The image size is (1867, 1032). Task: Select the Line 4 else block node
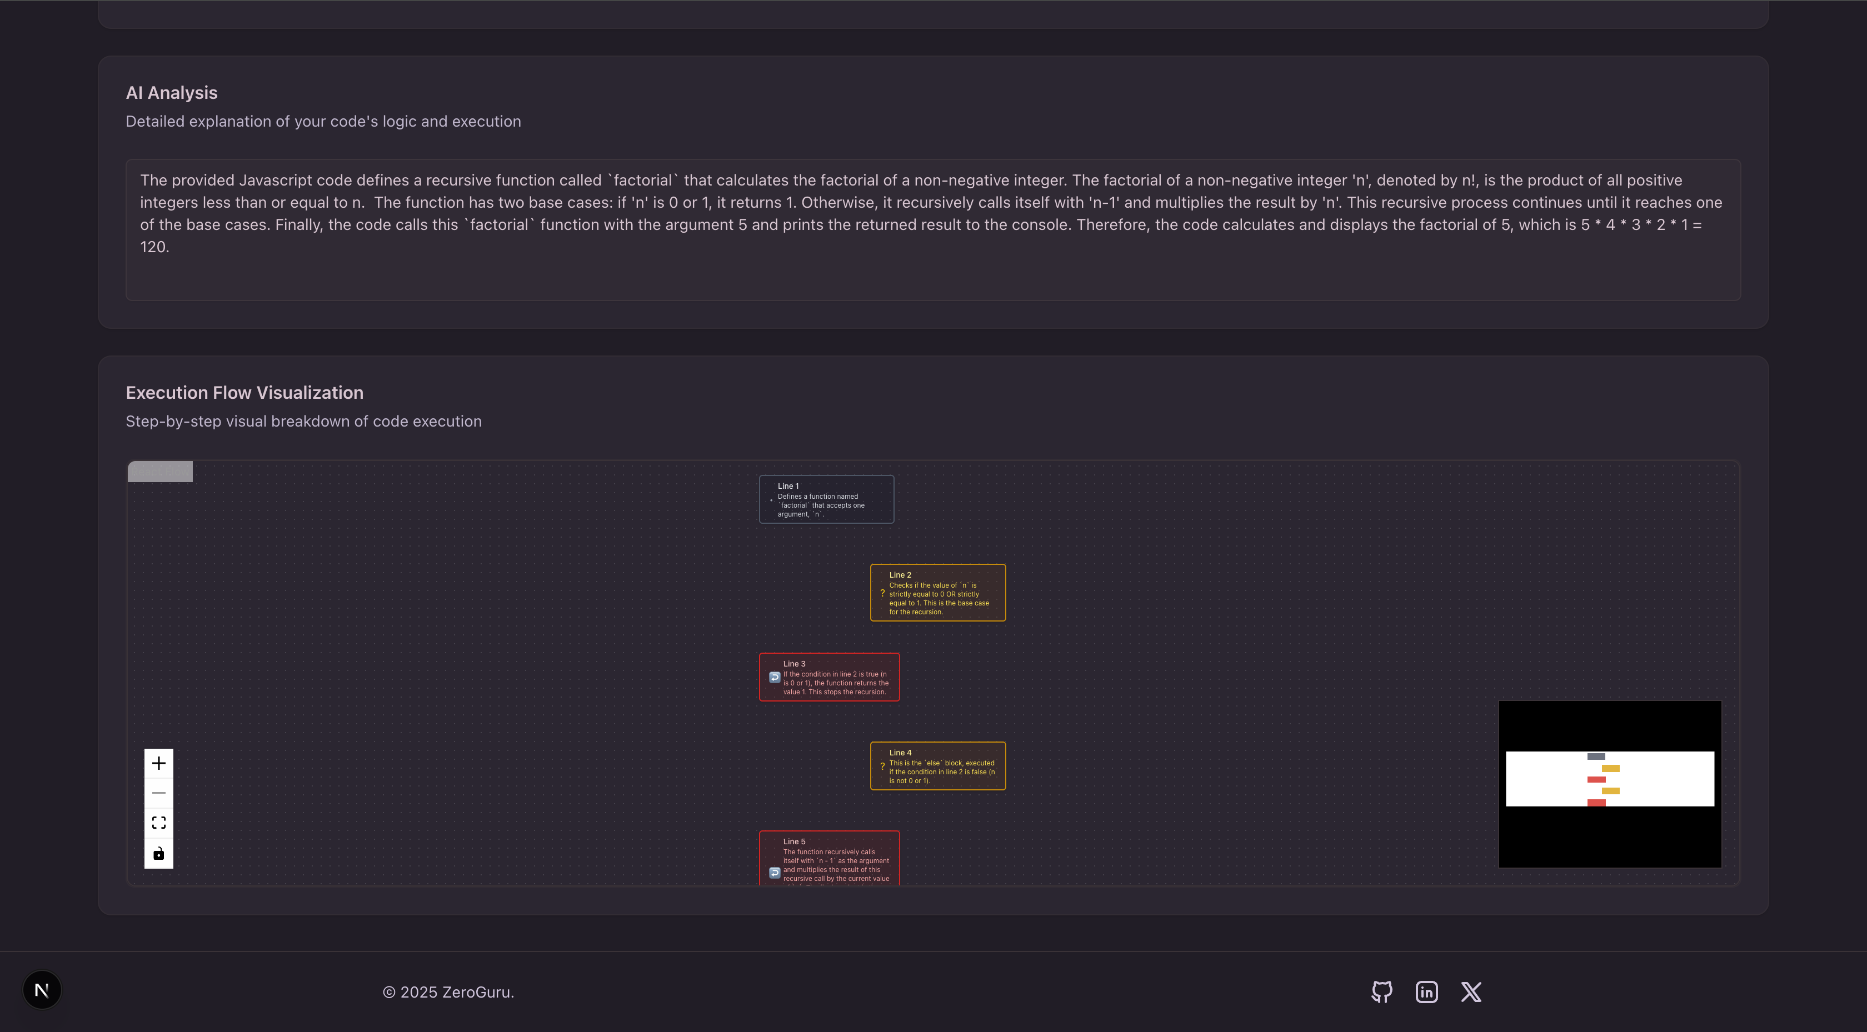pos(938,765)
